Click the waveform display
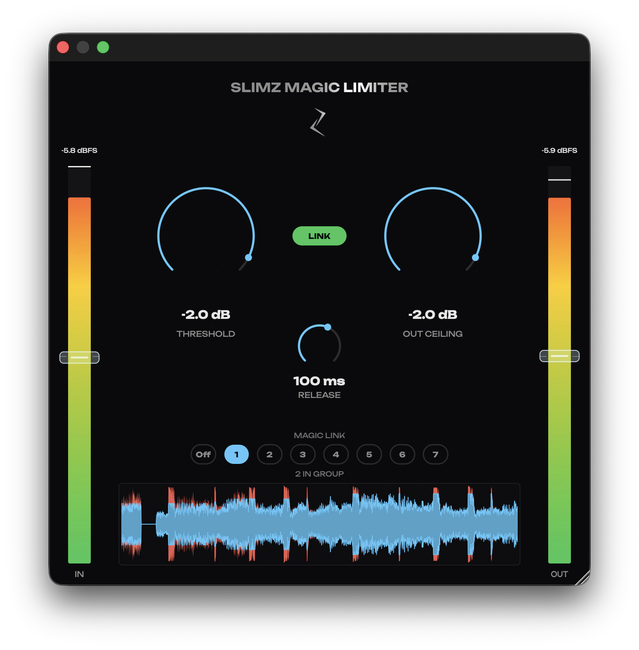This screenshot has width=639, height=650. click(x=319, y=524)
